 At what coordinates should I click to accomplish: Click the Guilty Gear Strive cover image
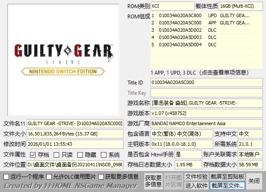coord(63,60)
